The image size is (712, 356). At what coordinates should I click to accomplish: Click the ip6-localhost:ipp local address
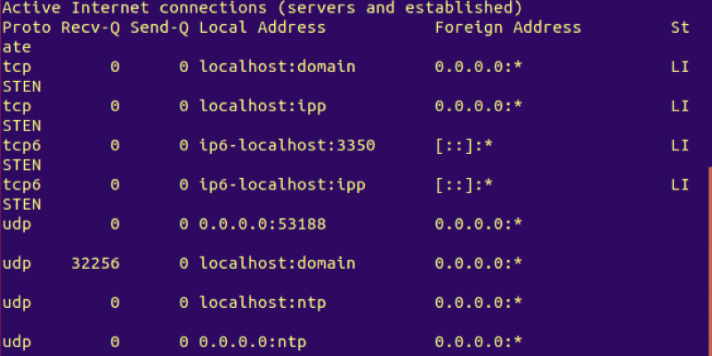coord(282,184)
